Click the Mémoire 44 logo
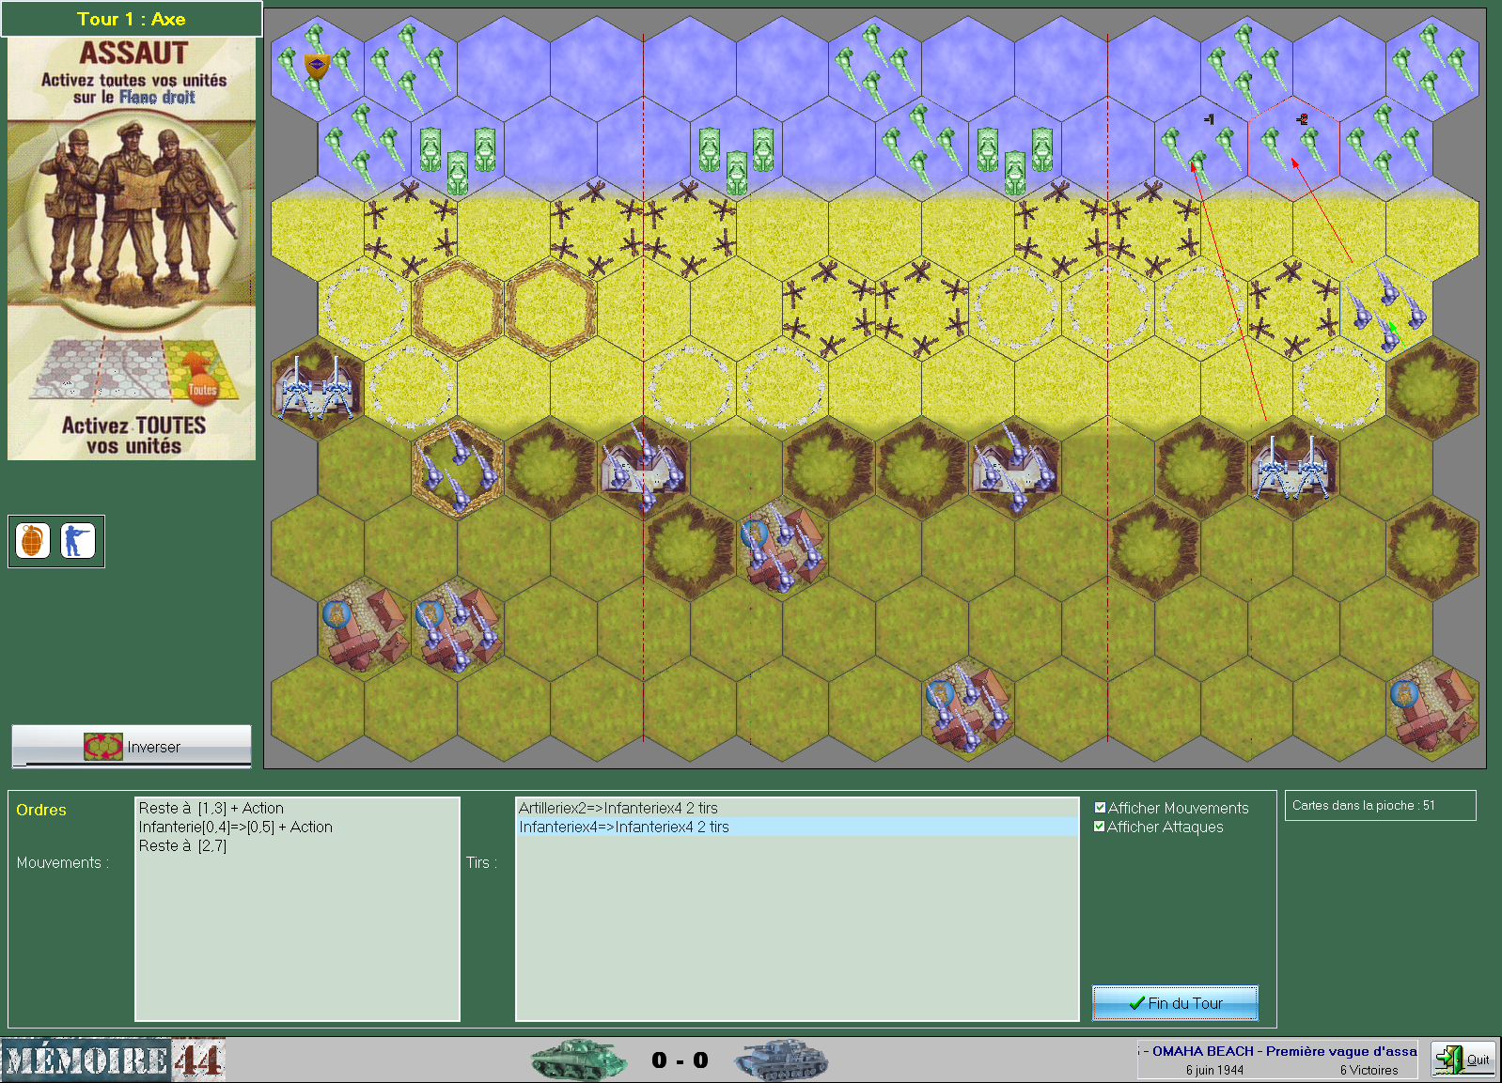 click(x=113, y=1060)
